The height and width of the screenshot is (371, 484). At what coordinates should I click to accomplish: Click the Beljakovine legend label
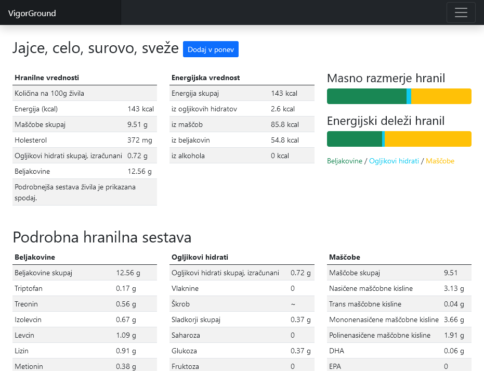pyautogui.click(x=344, y=161)
